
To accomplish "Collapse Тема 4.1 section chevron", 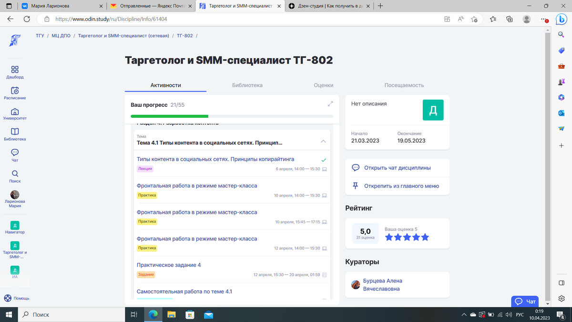I will pos(323,142).
